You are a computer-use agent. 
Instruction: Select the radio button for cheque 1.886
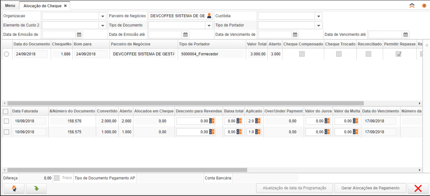tap(7, 54)
